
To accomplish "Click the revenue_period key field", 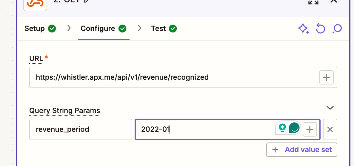I will click(81, 129).
